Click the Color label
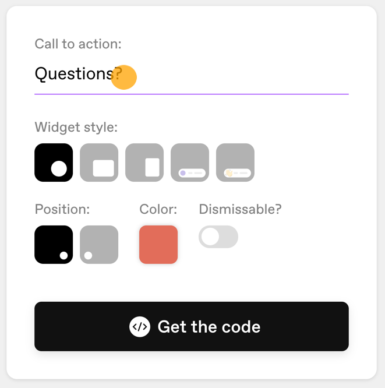 coord(158,209)
